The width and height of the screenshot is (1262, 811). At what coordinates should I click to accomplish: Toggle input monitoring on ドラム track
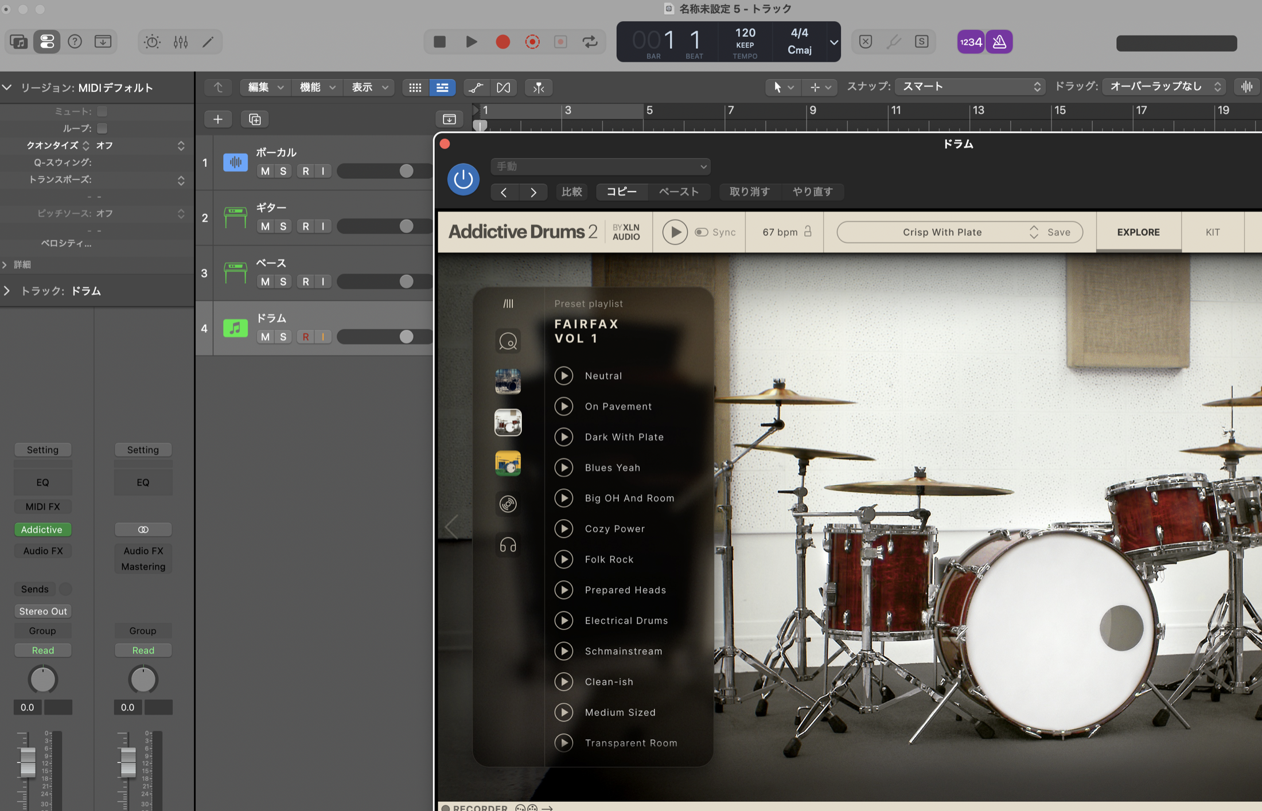[323, 336]
